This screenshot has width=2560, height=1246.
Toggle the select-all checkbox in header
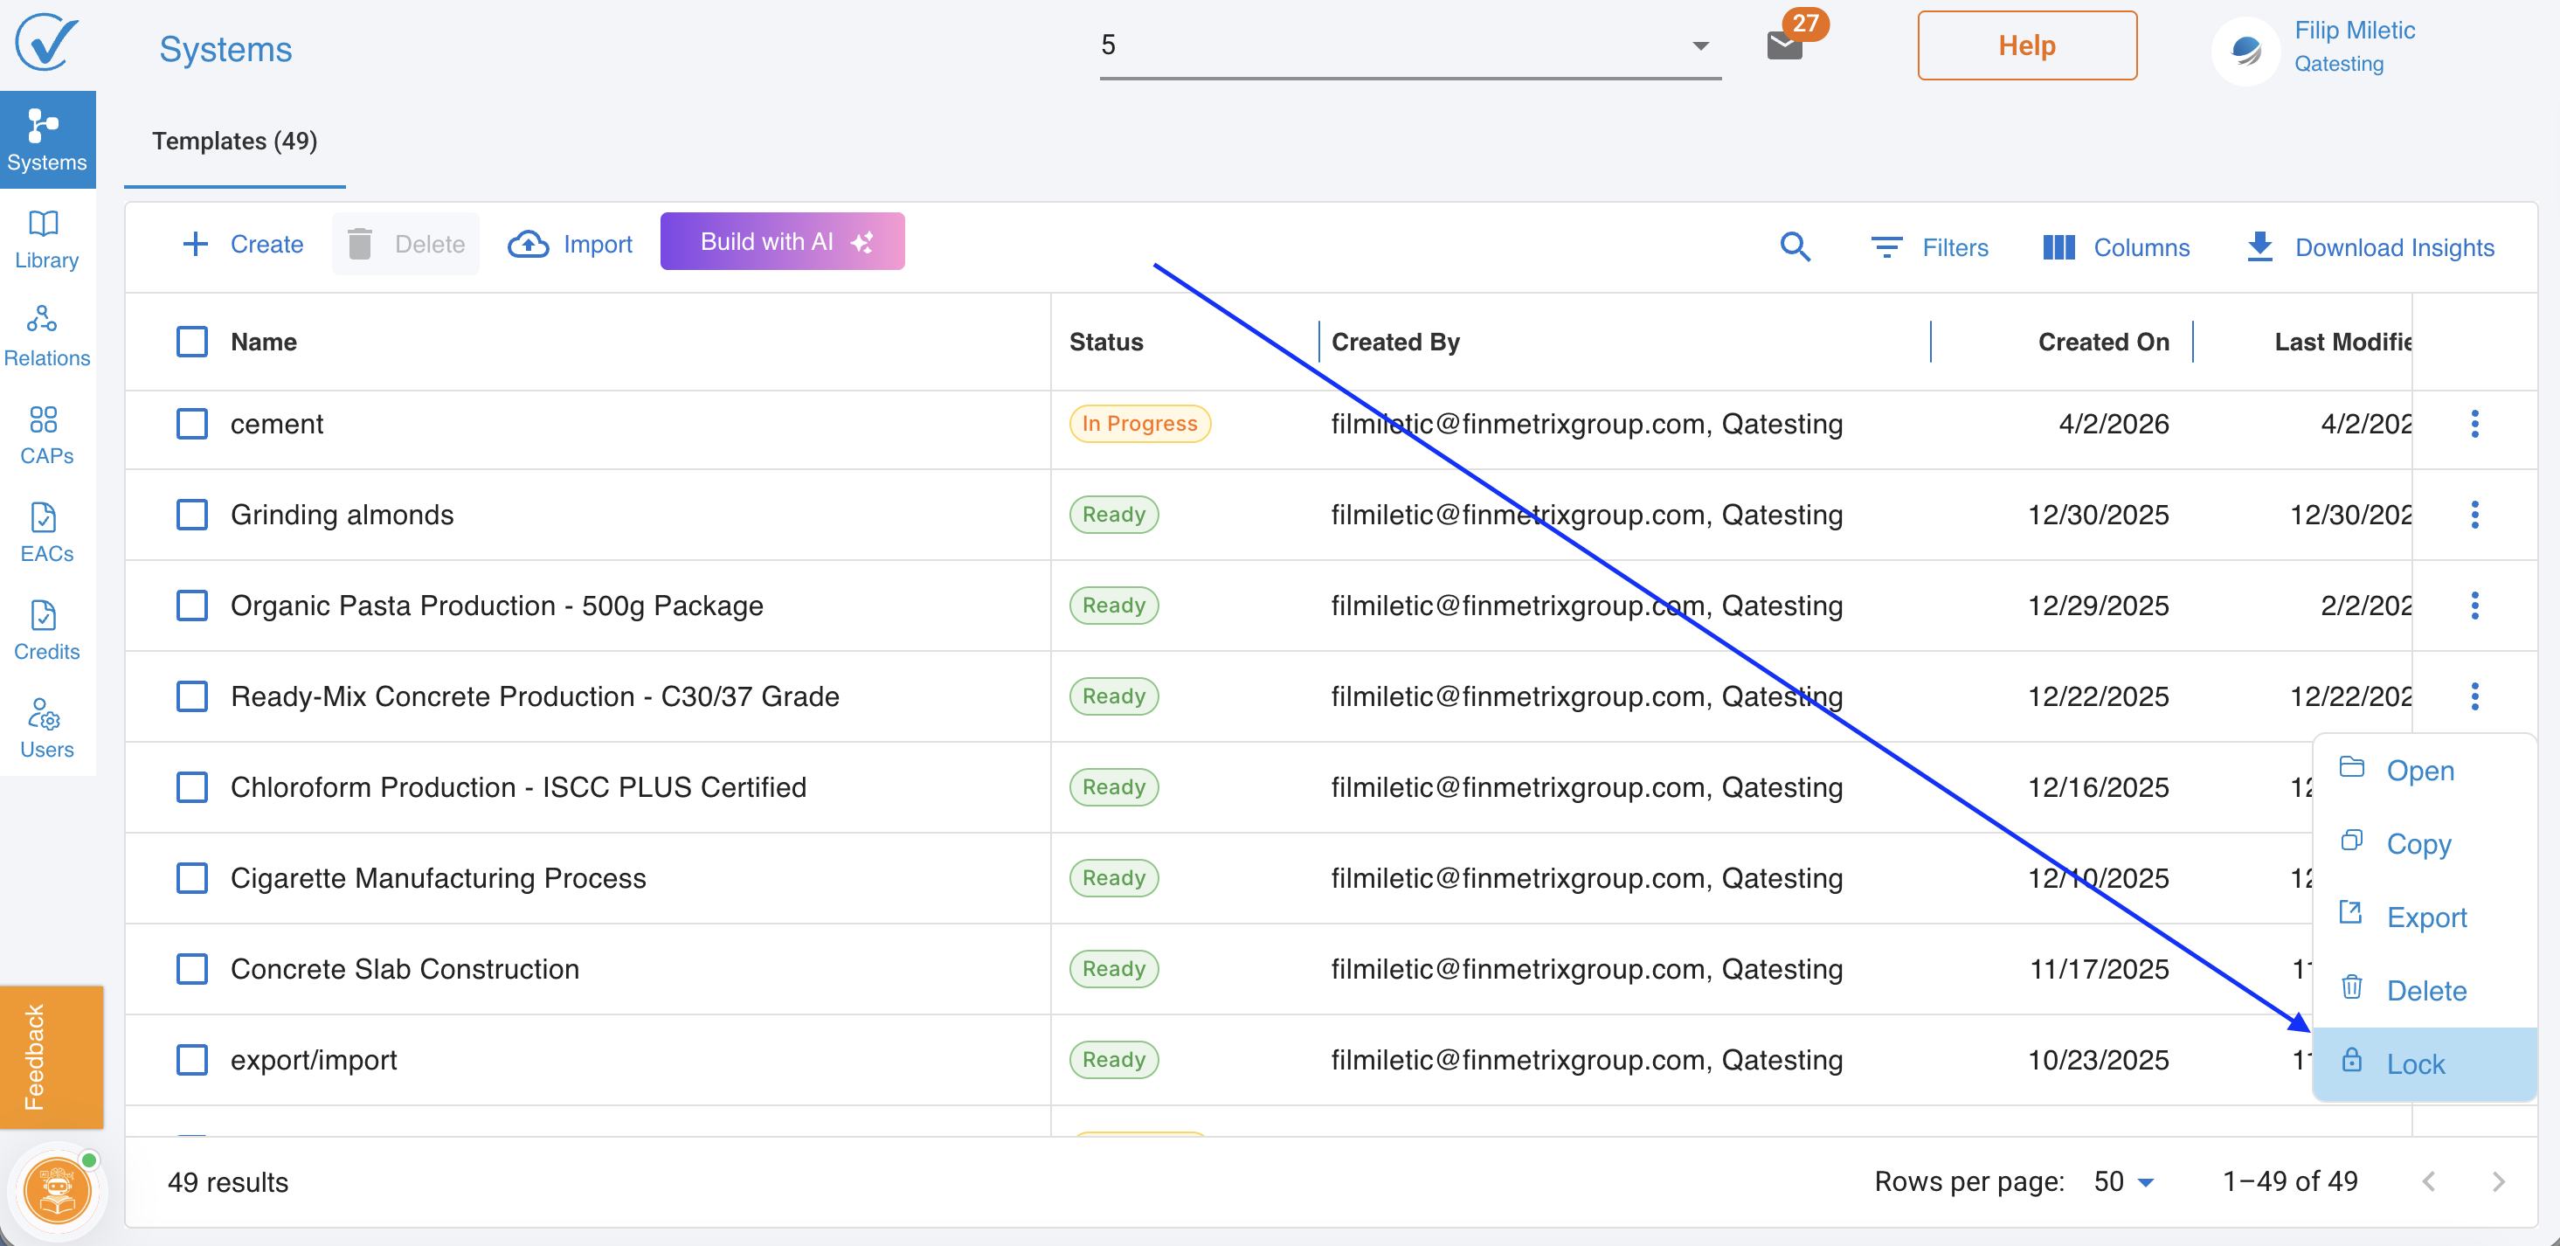click(192, 342)
